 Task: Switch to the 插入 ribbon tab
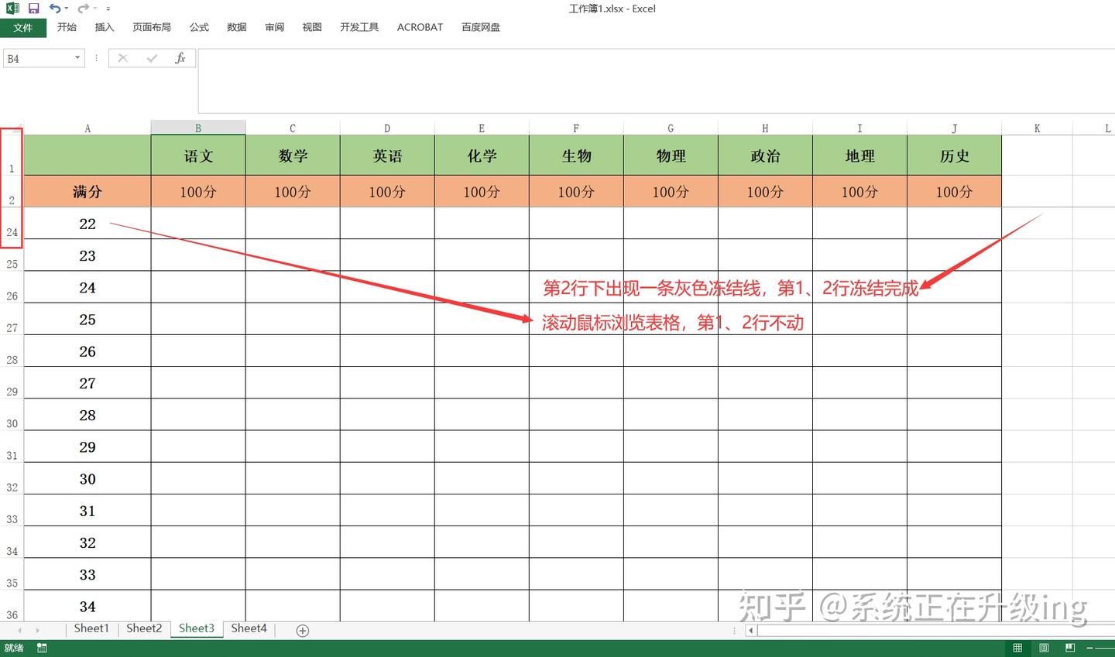click(105, 27)
